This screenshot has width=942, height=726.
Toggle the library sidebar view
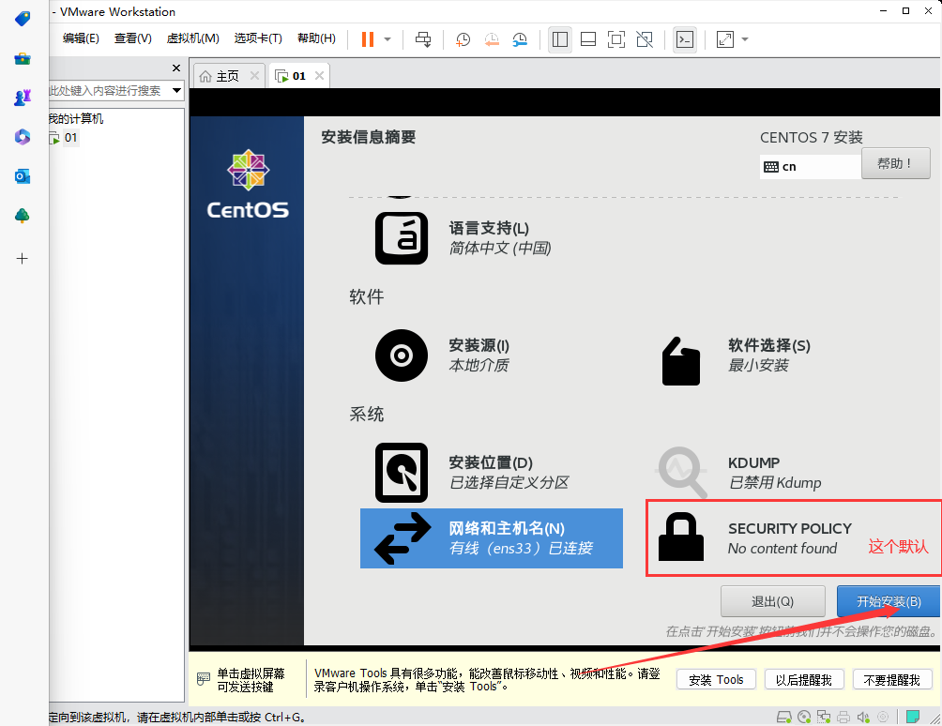tap(560, 39)
